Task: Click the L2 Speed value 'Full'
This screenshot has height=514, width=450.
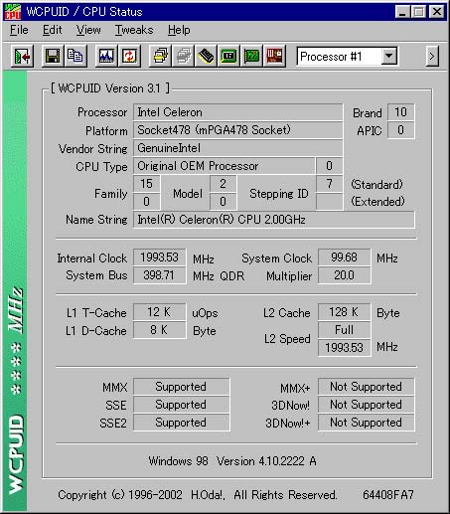Action: [x=344, y=330]
